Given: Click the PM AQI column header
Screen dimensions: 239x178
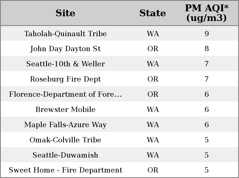Looking at the screenshot, I should click(207, 13).
